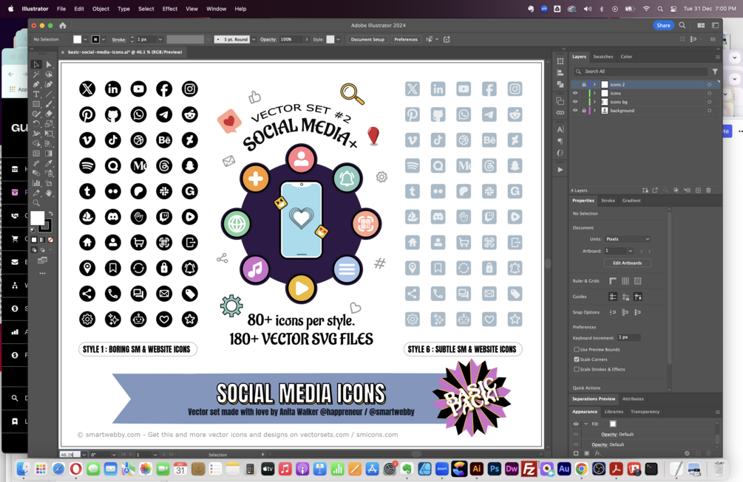
Task: Click the large Fill color box
Action: [x=38, y=218]
